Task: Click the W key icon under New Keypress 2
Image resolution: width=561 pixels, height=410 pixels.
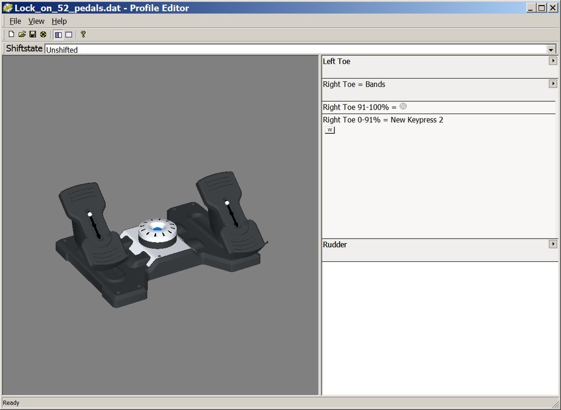Action: 329,130
